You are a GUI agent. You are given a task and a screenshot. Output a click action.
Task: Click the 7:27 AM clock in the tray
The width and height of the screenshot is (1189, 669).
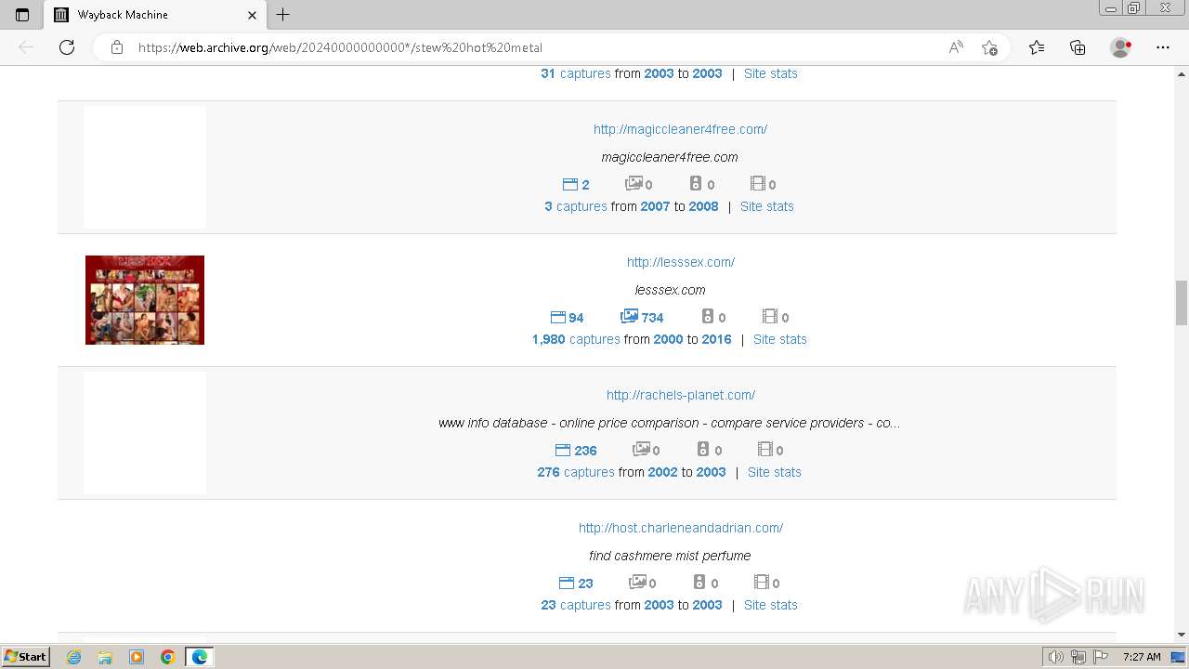coord(1142,657)
